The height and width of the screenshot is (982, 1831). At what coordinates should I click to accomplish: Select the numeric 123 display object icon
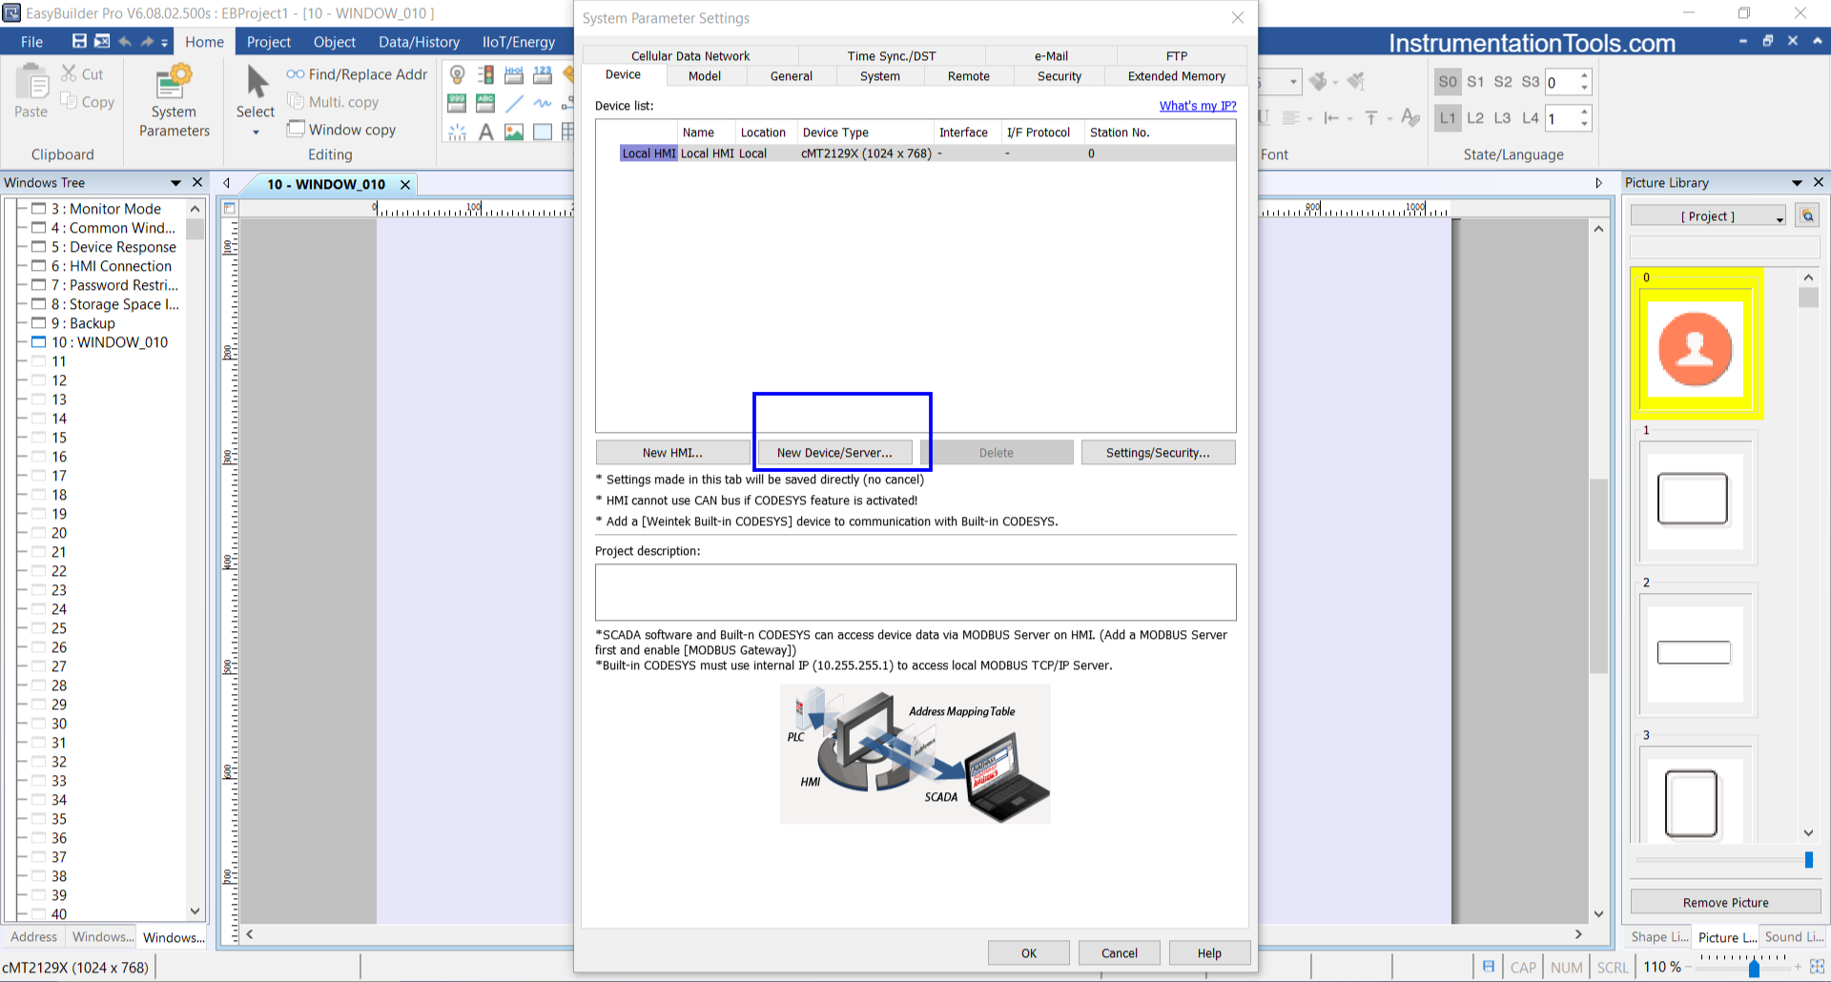point(543,74)
